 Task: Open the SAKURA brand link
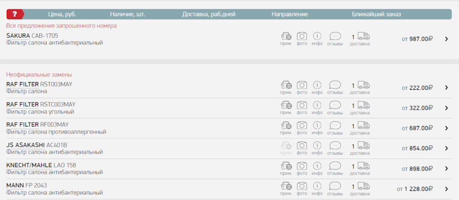18,36
